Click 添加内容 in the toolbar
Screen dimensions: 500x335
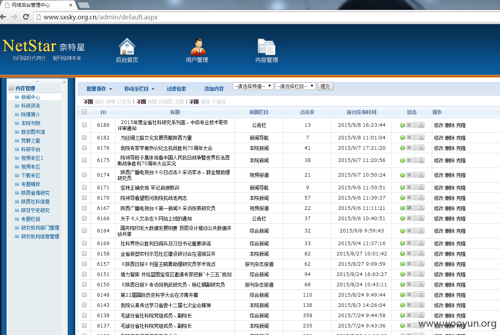coord(214,89)
